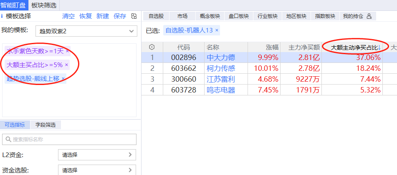The width and height of the screenshot is (397, 175).
Task: Remove the 大额主买占比>=5% filter tag
Action: [67, 65]
